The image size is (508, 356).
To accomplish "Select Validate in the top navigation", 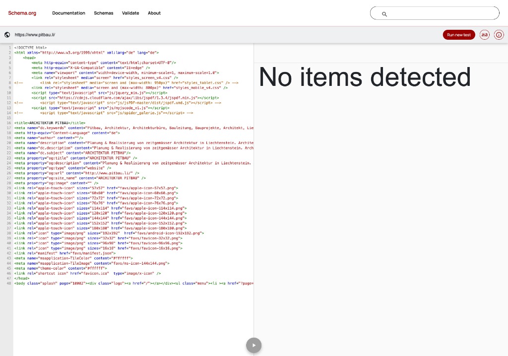I will point(130,13).
